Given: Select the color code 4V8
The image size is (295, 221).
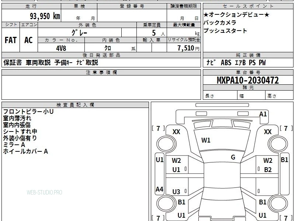Looking at the screenshot, I should pyautogui.click(x=61, y=48).
